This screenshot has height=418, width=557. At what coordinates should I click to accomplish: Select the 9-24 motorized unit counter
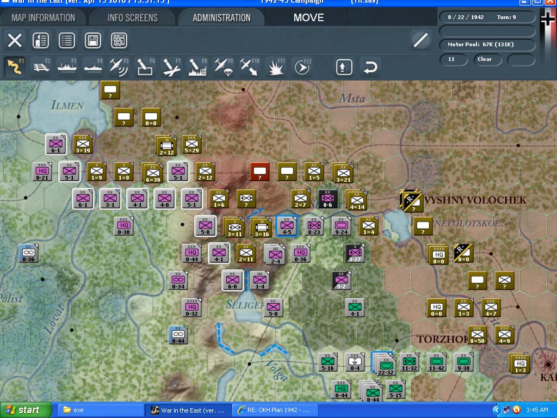(x=341, y=226)
